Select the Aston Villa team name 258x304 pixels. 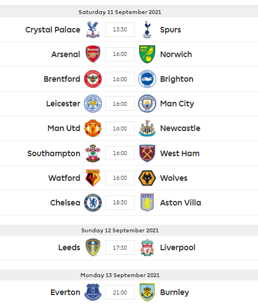coord(181,203)
